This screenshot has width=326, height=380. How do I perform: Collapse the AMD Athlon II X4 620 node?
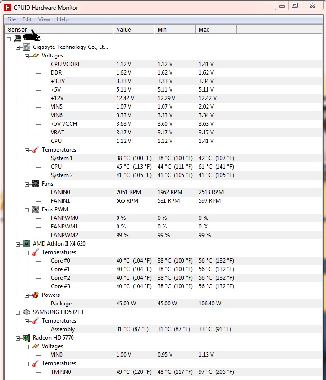tap(18, 244)
